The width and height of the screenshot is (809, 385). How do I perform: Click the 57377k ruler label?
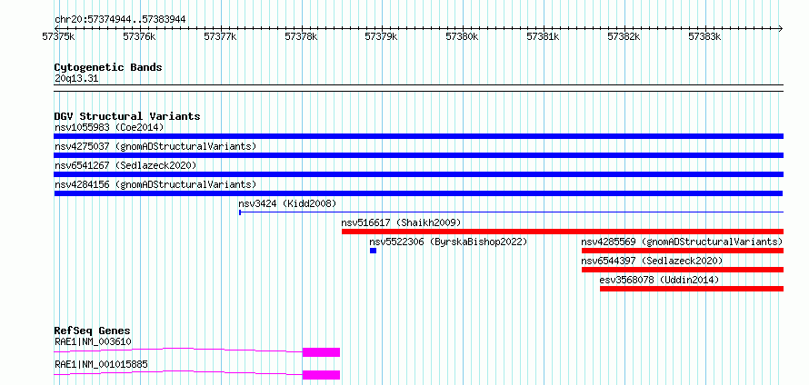tap(220, 36)
